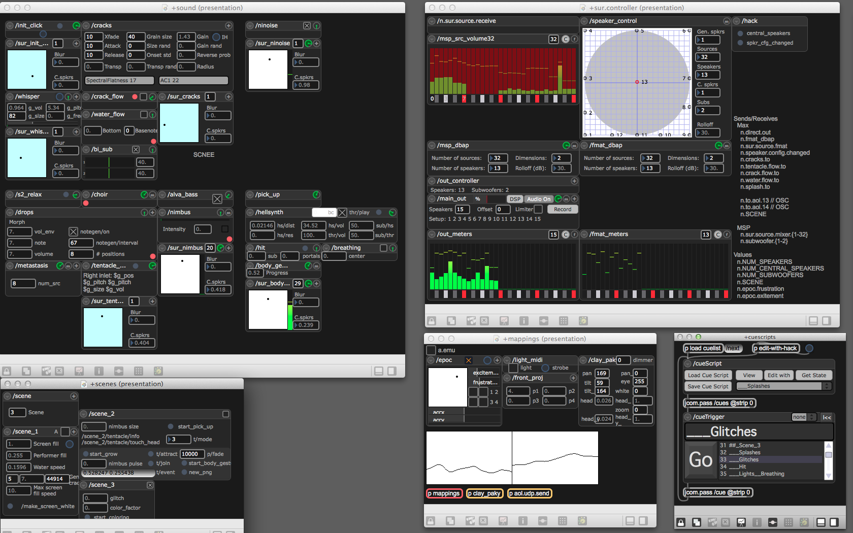Toggle the orange X on /epoc module
853x533 pixels.
point(469,360)
